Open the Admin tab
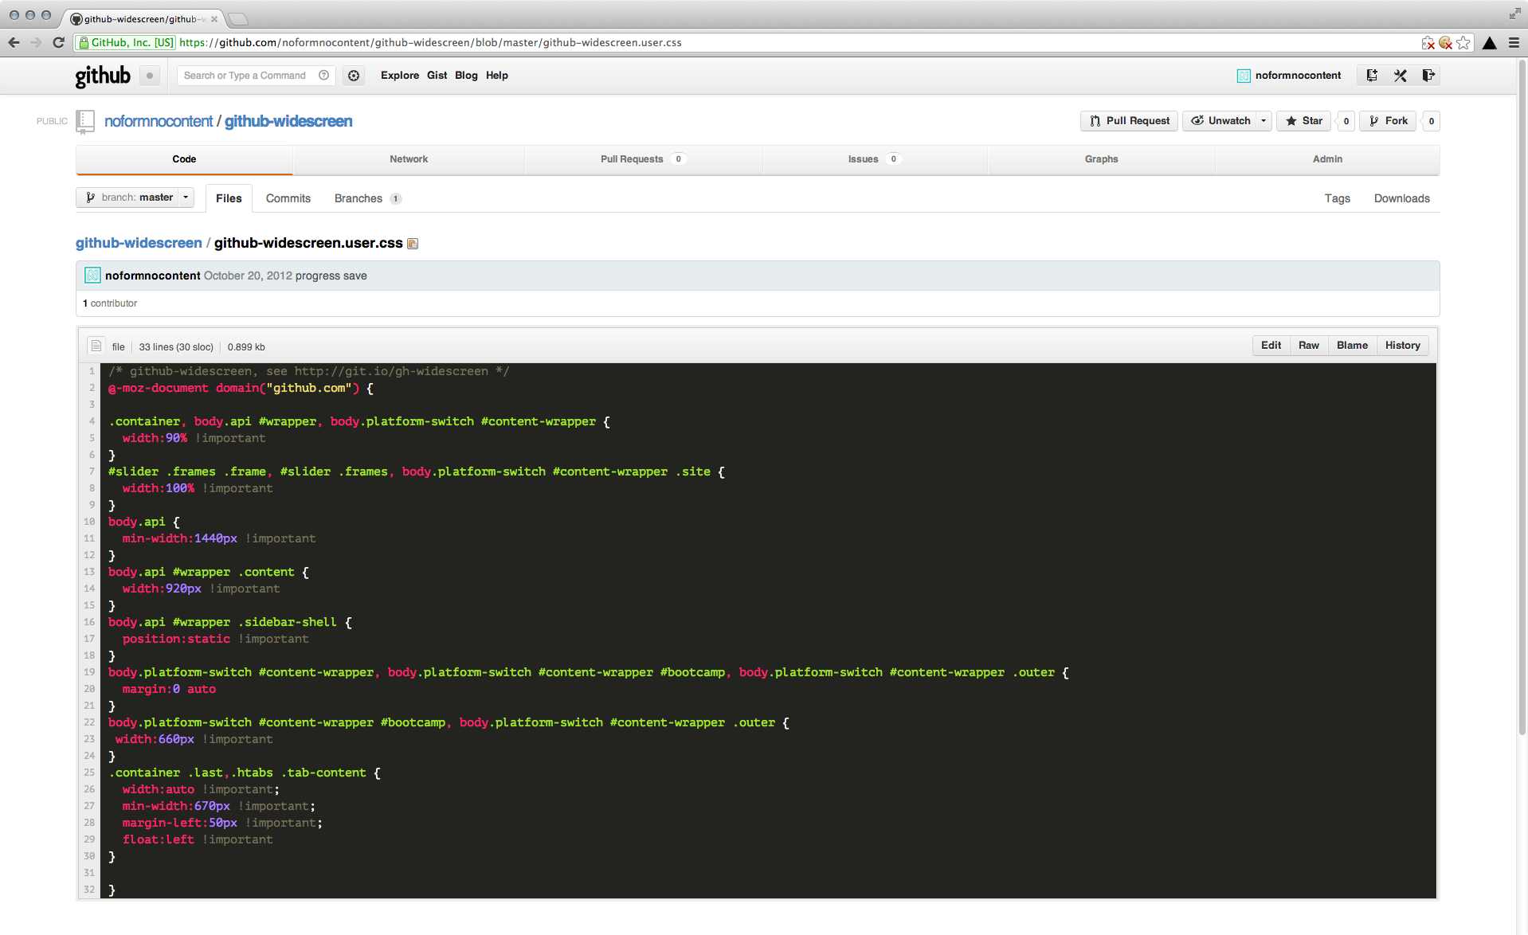Viewport: 1528px width, 935px height. [1327, 159]
